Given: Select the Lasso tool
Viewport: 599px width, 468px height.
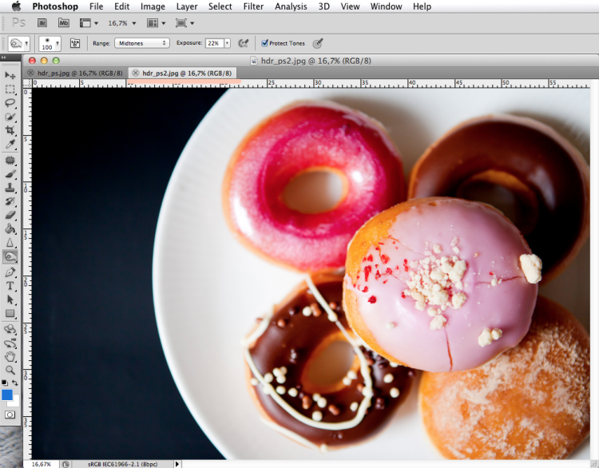Looking at the screenshot, I should (x=10, y=103).
